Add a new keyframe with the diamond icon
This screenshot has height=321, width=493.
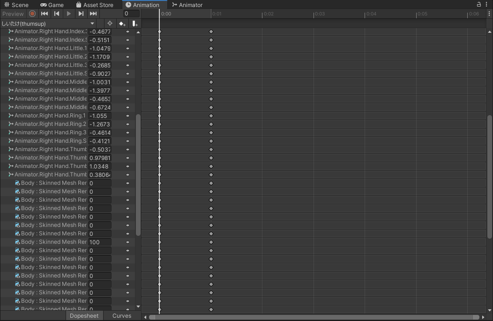pos(122,23)
